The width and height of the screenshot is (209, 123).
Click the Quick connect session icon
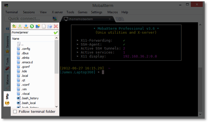tap(55, 19)
